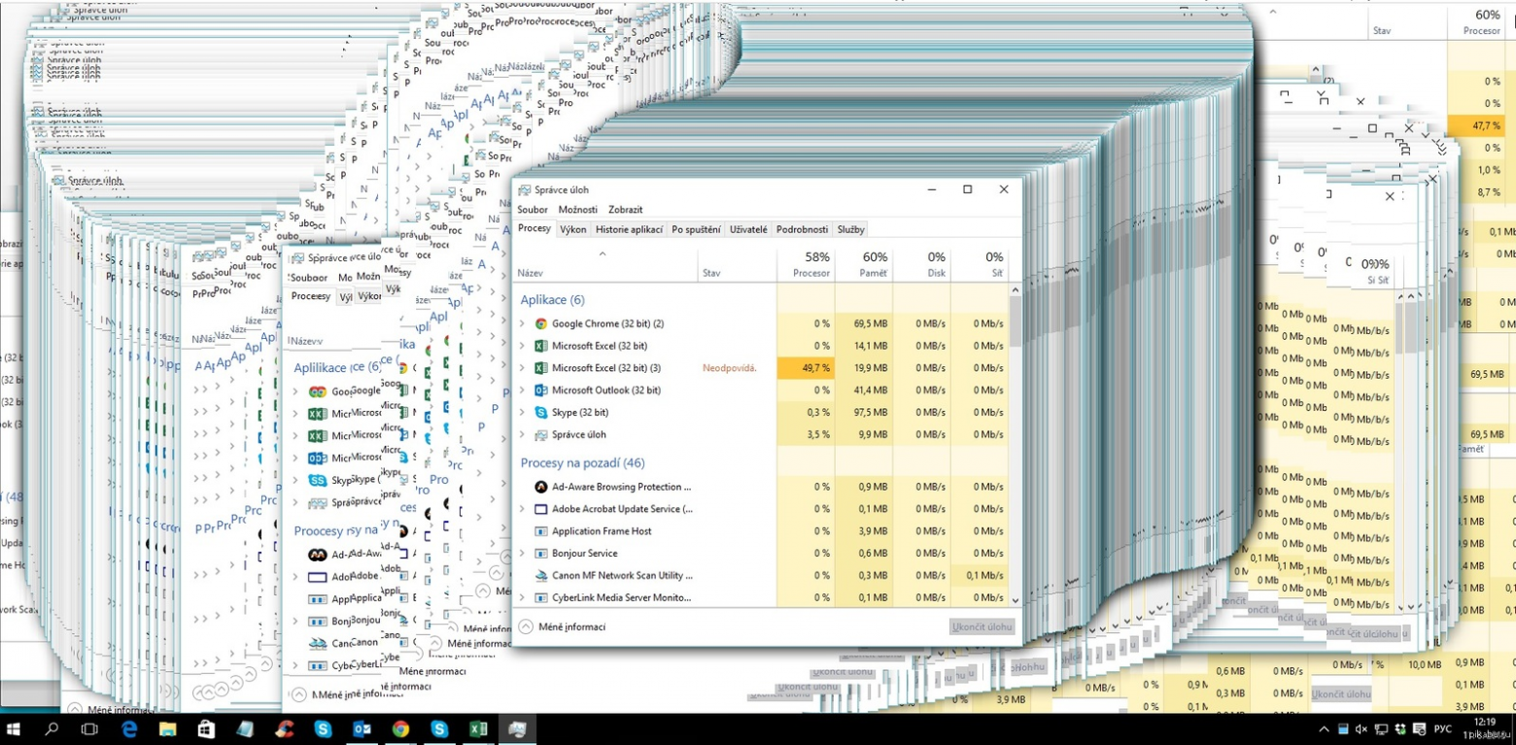The width and height of the screenshot is (1516, 745).
Task: Click the Google Chrome taskbar icon
Action: (x=400, y=728)
